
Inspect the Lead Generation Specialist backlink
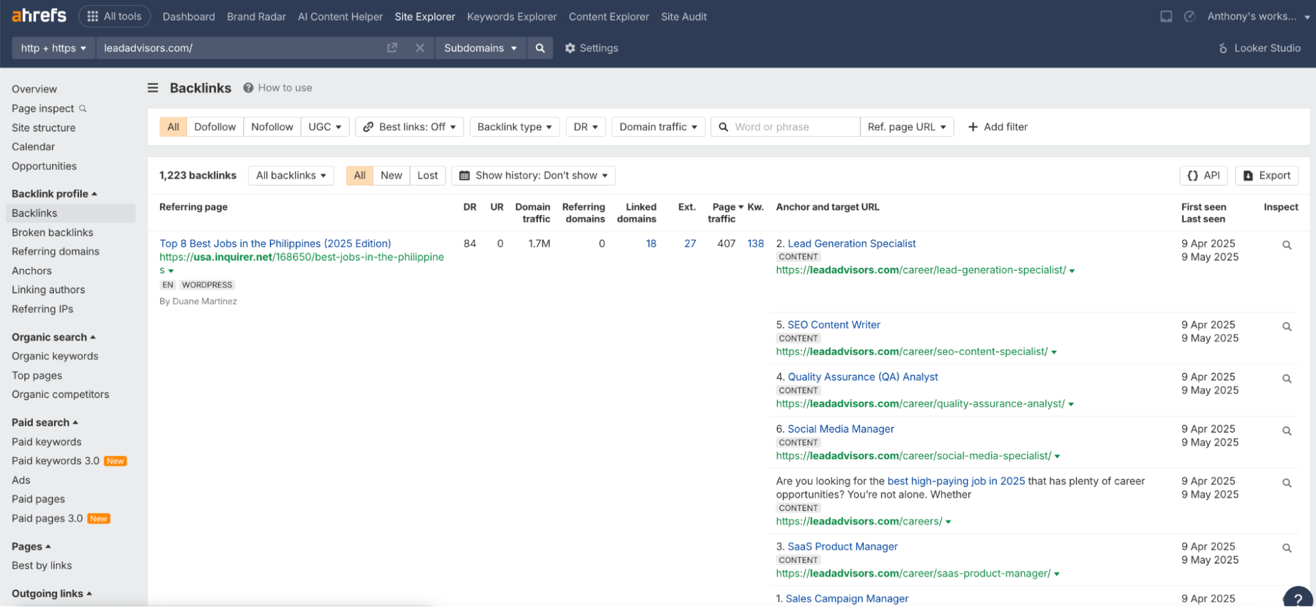pyautogui.click(x=1286, y=245)
